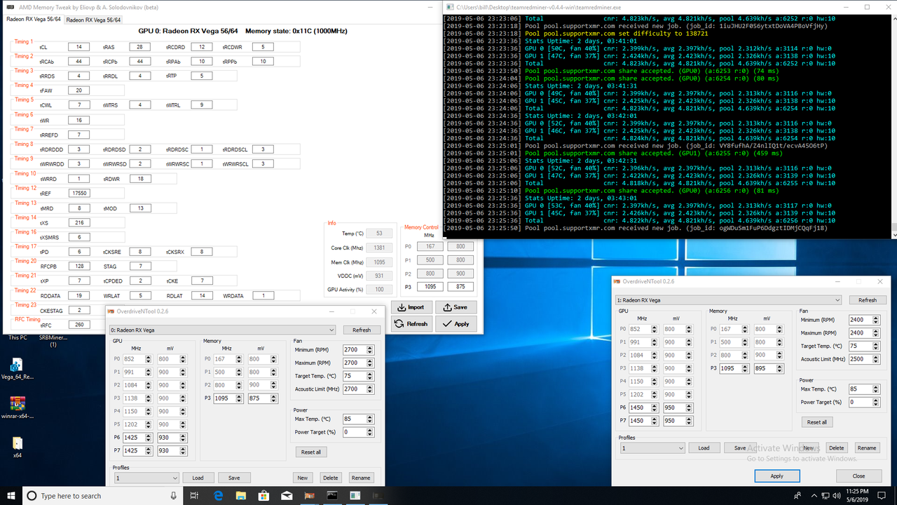Image resolution: width=897 pixels, height=505 pixels.
Task: Click the Save button in AMD Memory Tweak
Action: 455,307
